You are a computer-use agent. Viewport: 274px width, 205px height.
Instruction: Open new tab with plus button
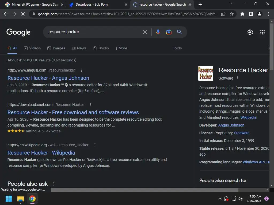[200, 5]
